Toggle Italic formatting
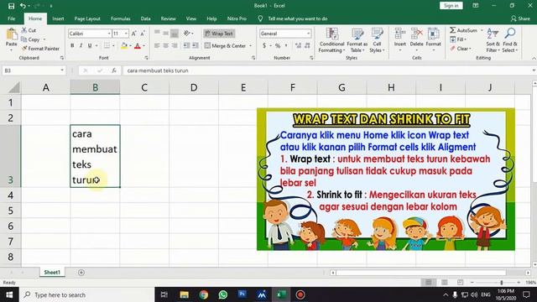Viewport: 537px width, 302px height. (81, 45)
